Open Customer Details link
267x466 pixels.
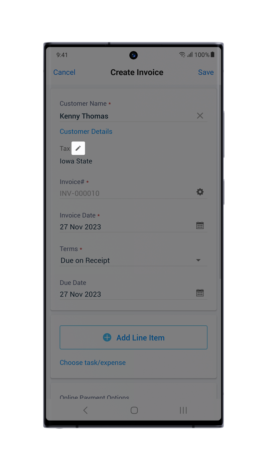point(86,131)
